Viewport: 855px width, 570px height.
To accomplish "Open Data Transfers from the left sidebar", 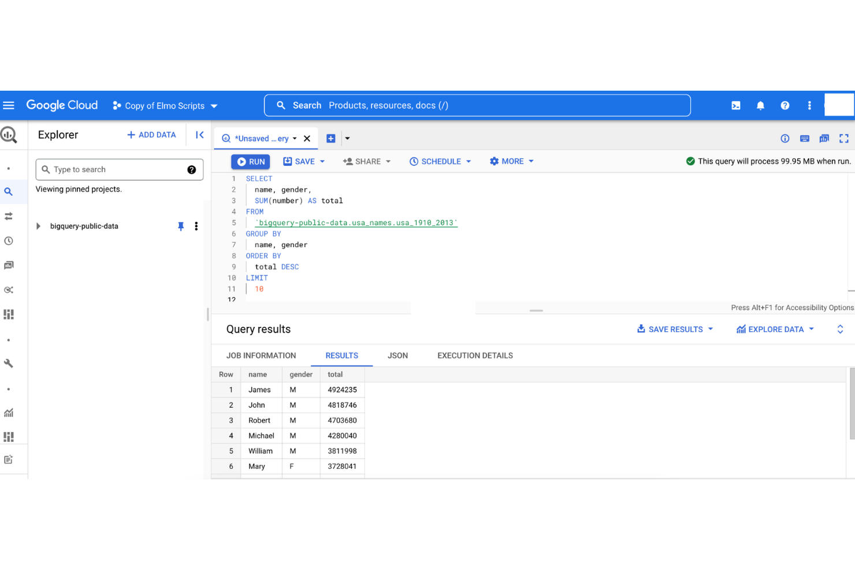I will point(9,216).
